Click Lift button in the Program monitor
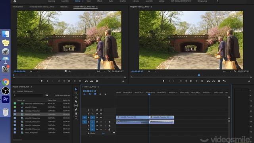This screenshot has height=143, width=254. [208, 81]
